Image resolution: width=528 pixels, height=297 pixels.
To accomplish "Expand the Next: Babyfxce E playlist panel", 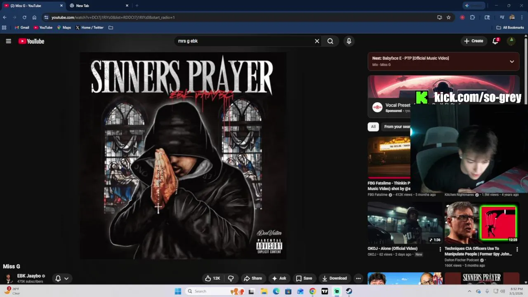I will coord(512,61).
